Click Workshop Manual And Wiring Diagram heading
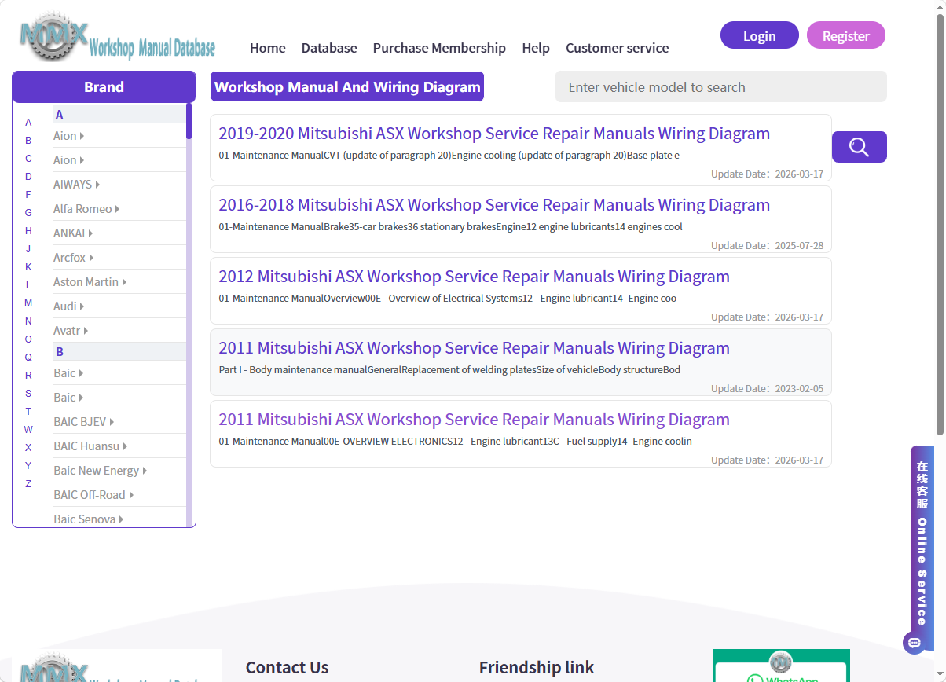 tap(347, 86)
